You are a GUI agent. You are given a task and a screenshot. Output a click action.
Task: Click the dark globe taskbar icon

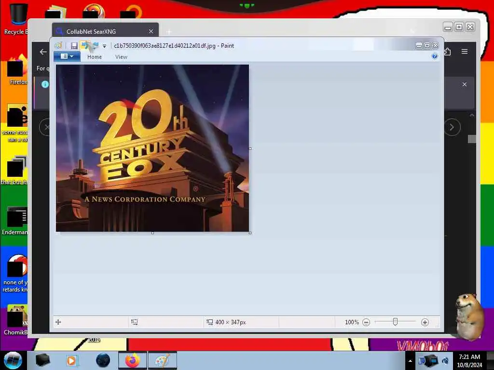coord(103,360)
